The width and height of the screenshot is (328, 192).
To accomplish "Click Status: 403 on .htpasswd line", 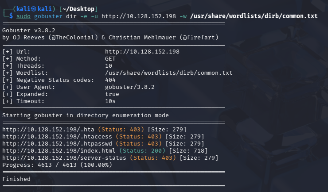I will click(x=139, y=144).
